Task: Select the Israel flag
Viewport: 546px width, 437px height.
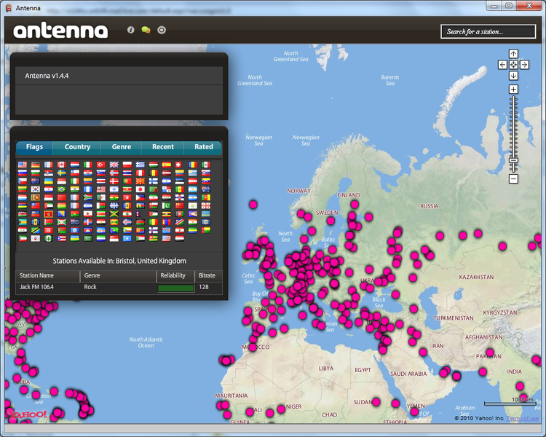Action: point(114,189)
